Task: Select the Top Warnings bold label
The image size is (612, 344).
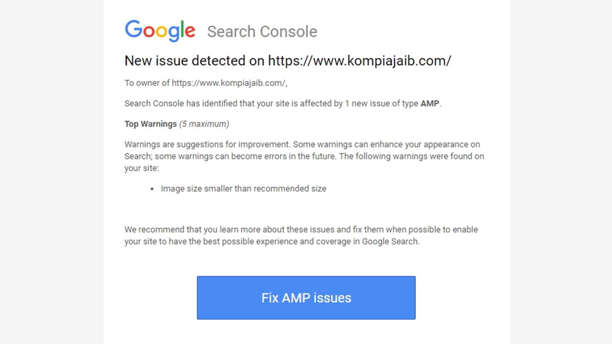Action: tap(151, 124)
